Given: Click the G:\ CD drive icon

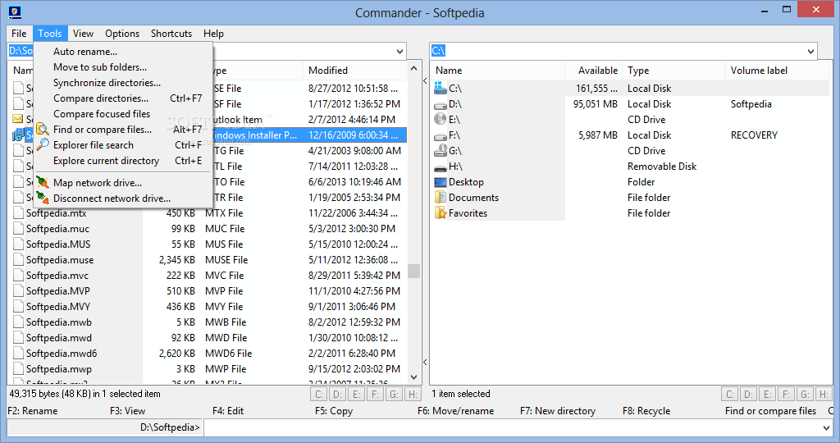Looking at the screenshot, I should click(441, 150).
